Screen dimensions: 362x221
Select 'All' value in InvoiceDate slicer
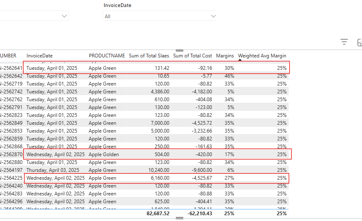click(108, 17)
